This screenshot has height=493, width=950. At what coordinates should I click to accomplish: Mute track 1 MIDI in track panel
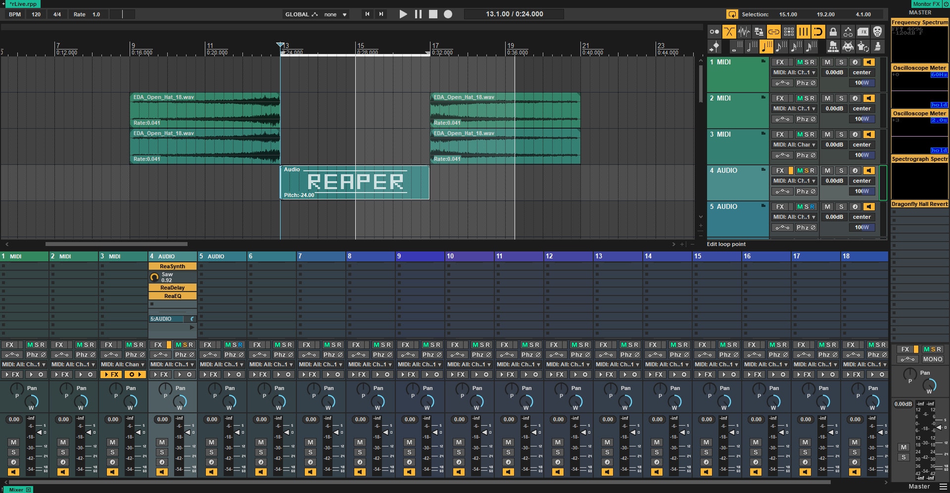coord(827,62)
